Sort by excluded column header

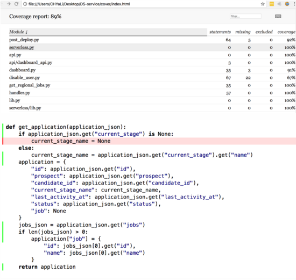[264, 32]
